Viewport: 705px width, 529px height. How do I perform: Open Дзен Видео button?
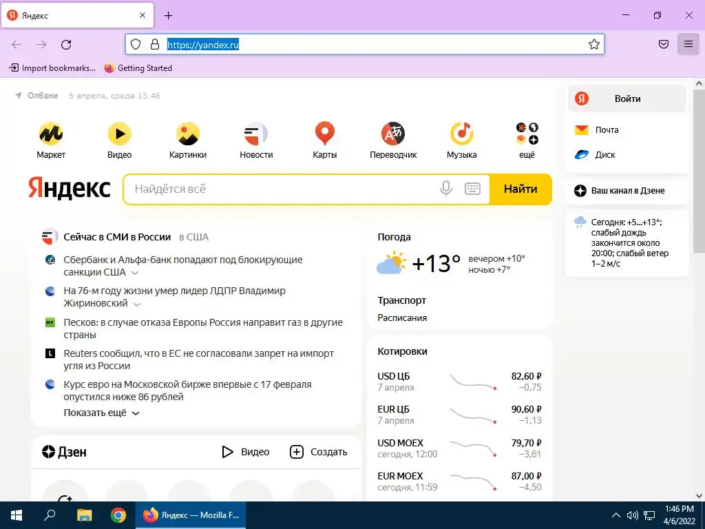(246, 452)
